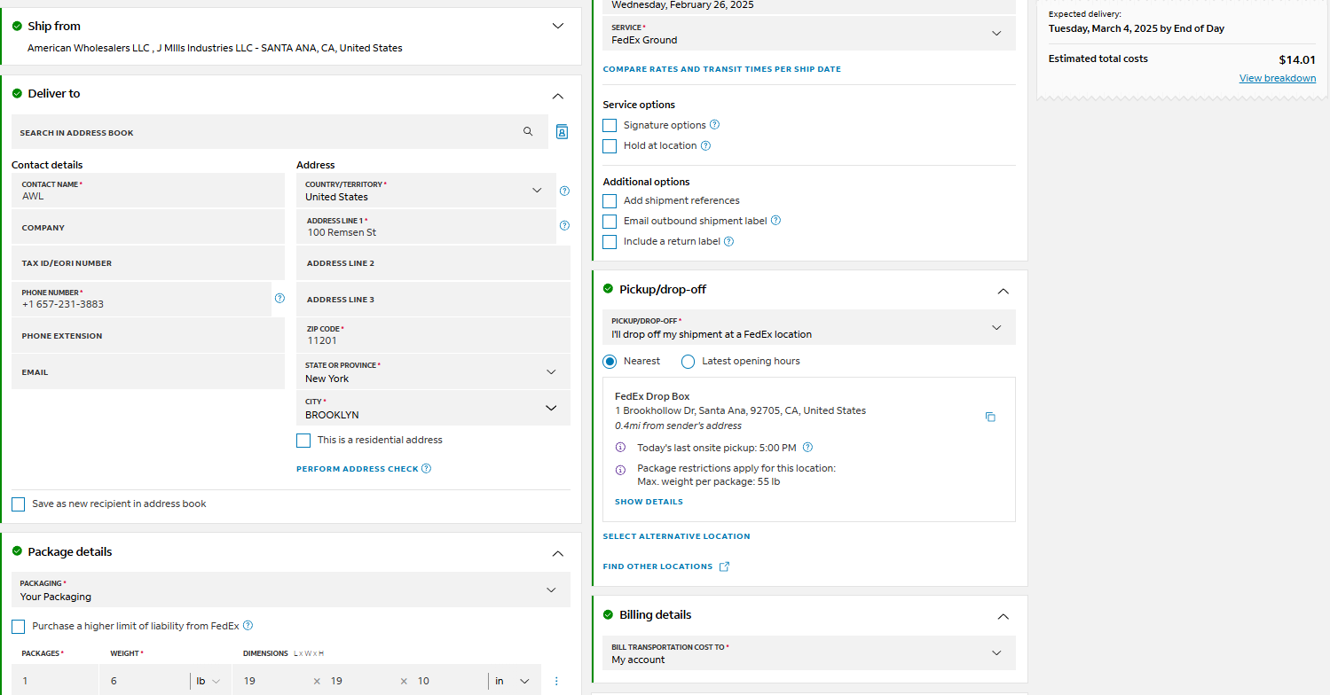Show help for Signature options
1330x695 pixels.
coord(715,125)
